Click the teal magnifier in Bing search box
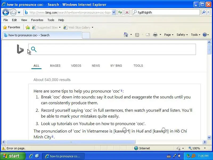Screen dimensions: 213x160 click(x=34, y=49)
